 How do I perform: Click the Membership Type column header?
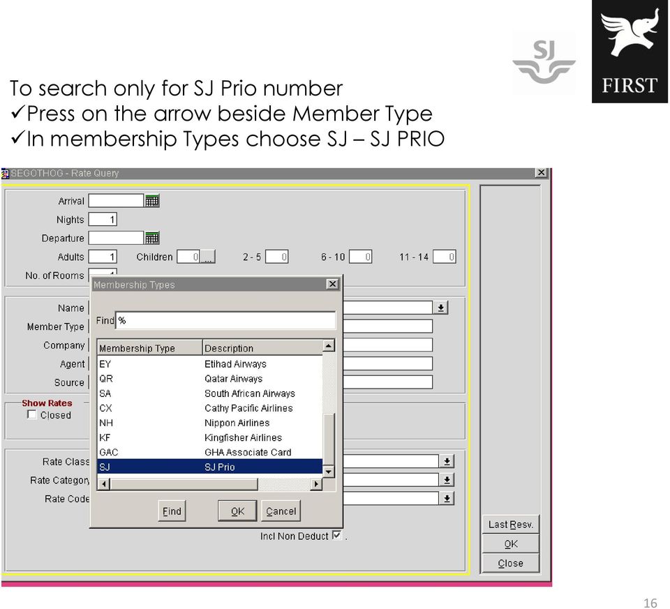pyautogui.click(x=149, y=348)
